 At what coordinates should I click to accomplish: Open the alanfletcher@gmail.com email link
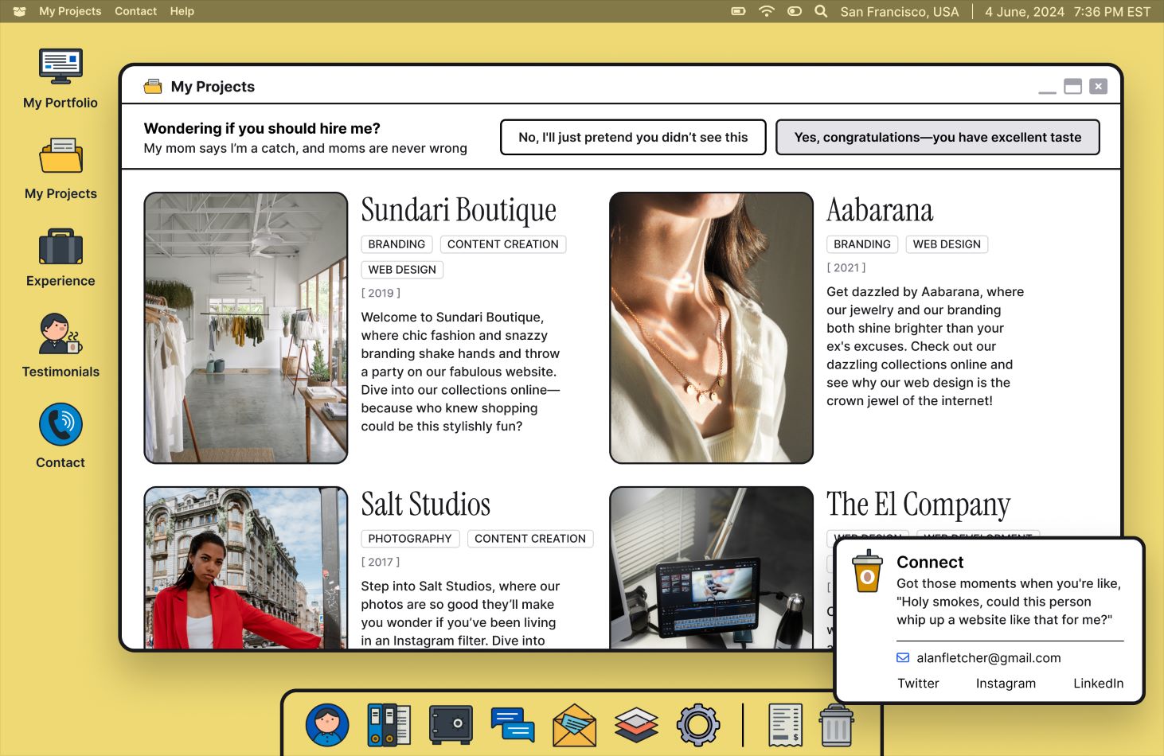[x=989, y=657]
